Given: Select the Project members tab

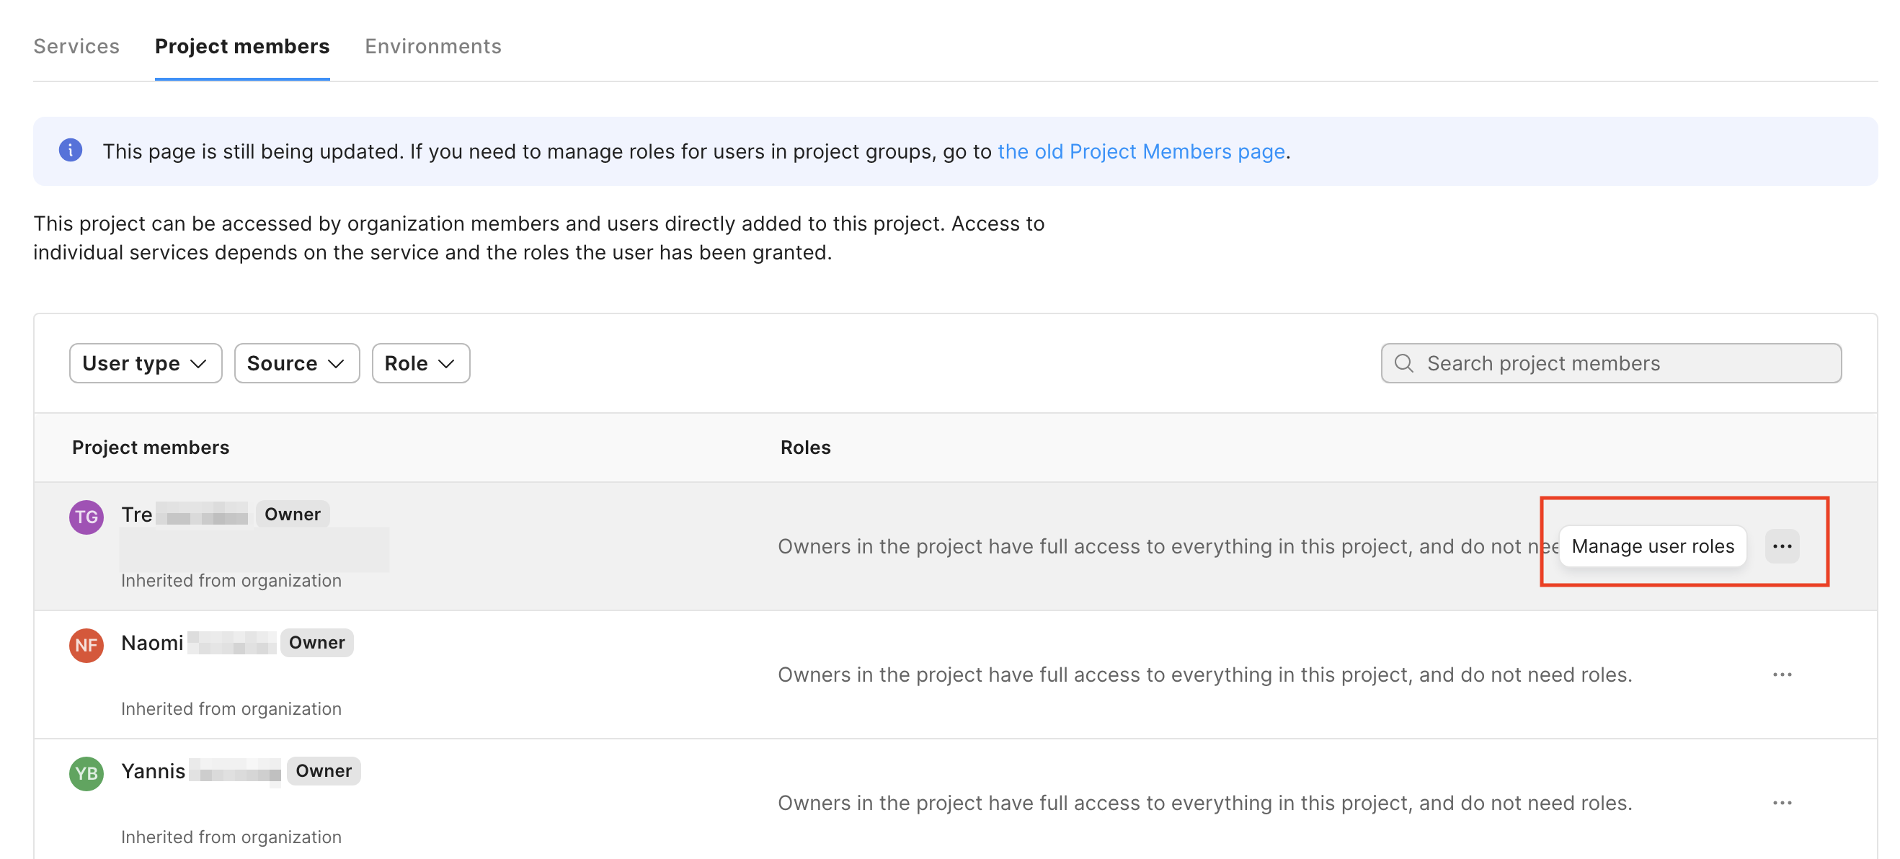Looking at the screenshot, I should pyautogui.click(x=242, y=46).
